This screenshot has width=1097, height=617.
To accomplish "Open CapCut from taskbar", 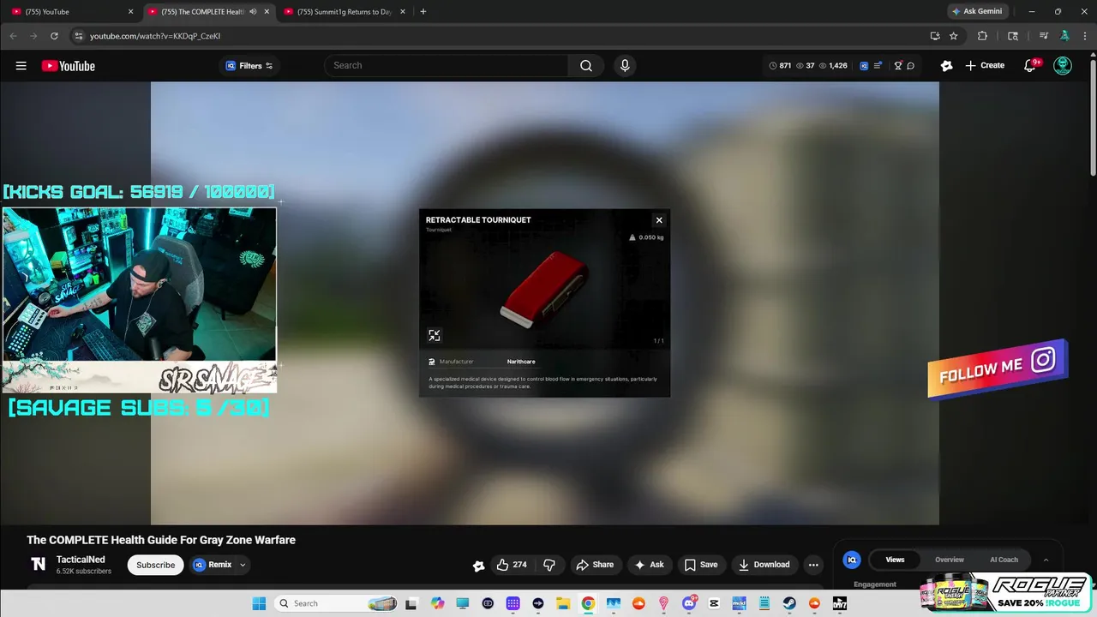I will (x=714, y=603).
